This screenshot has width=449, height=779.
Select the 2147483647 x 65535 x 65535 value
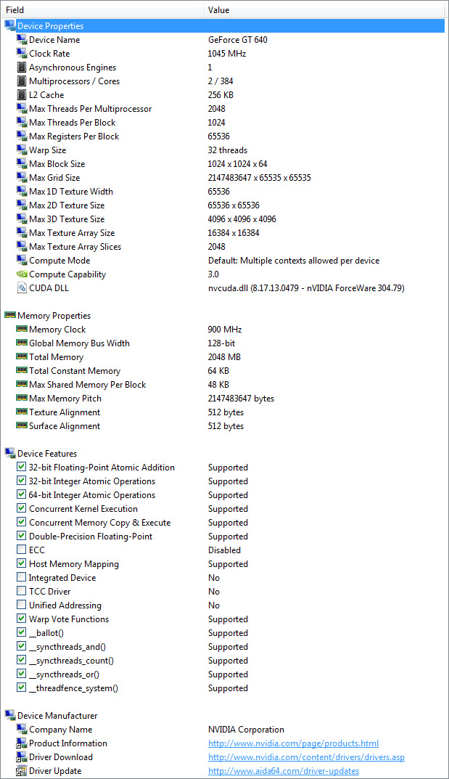tap(260, 178)
